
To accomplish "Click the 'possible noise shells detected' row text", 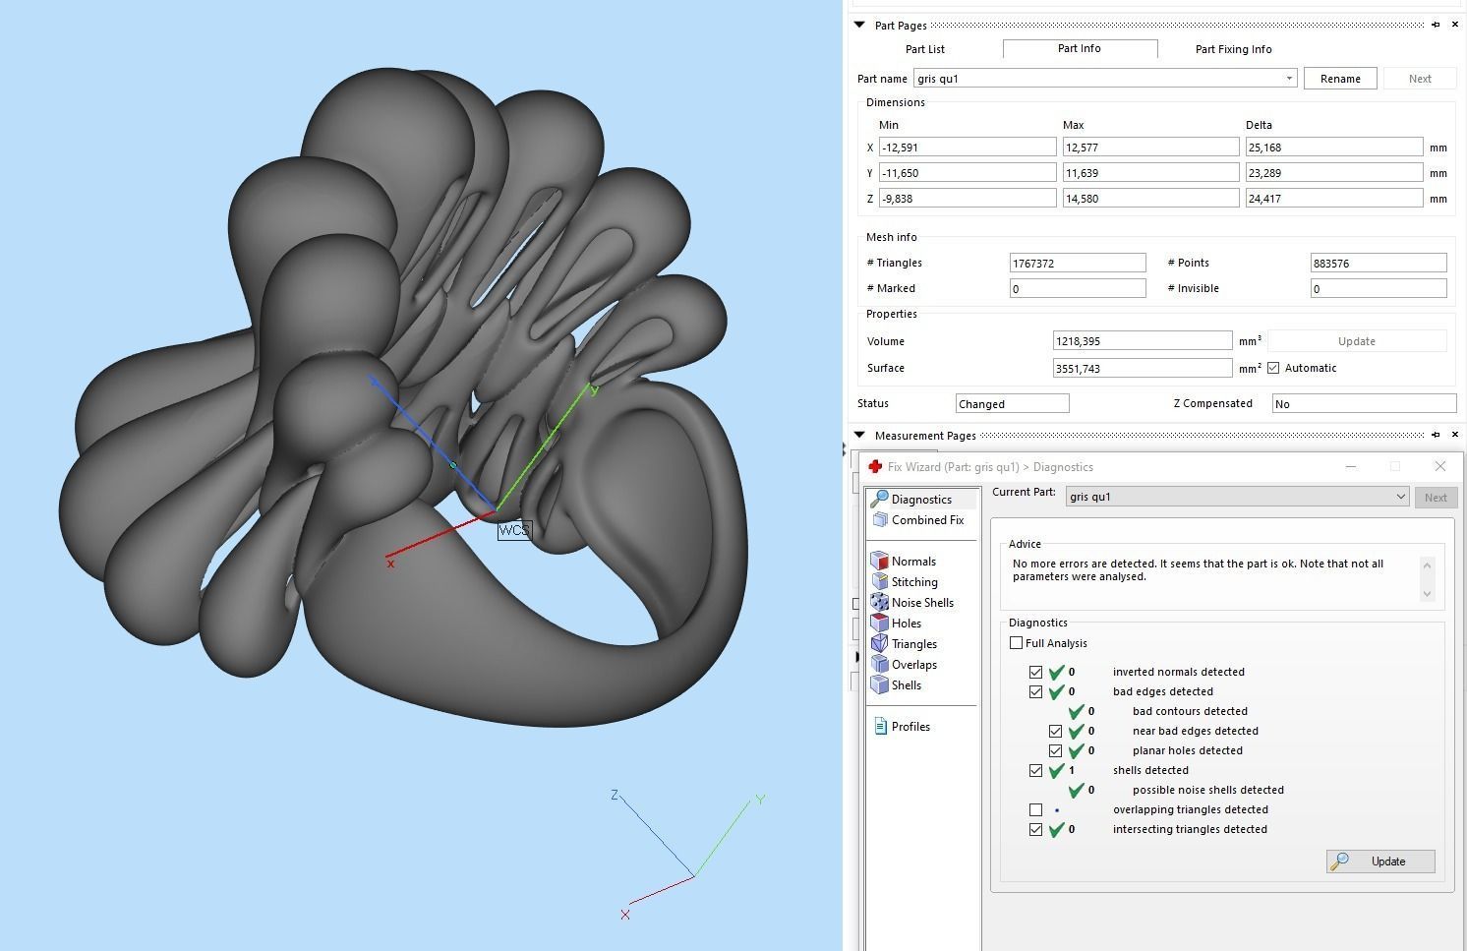I will tap(1208, 790).
